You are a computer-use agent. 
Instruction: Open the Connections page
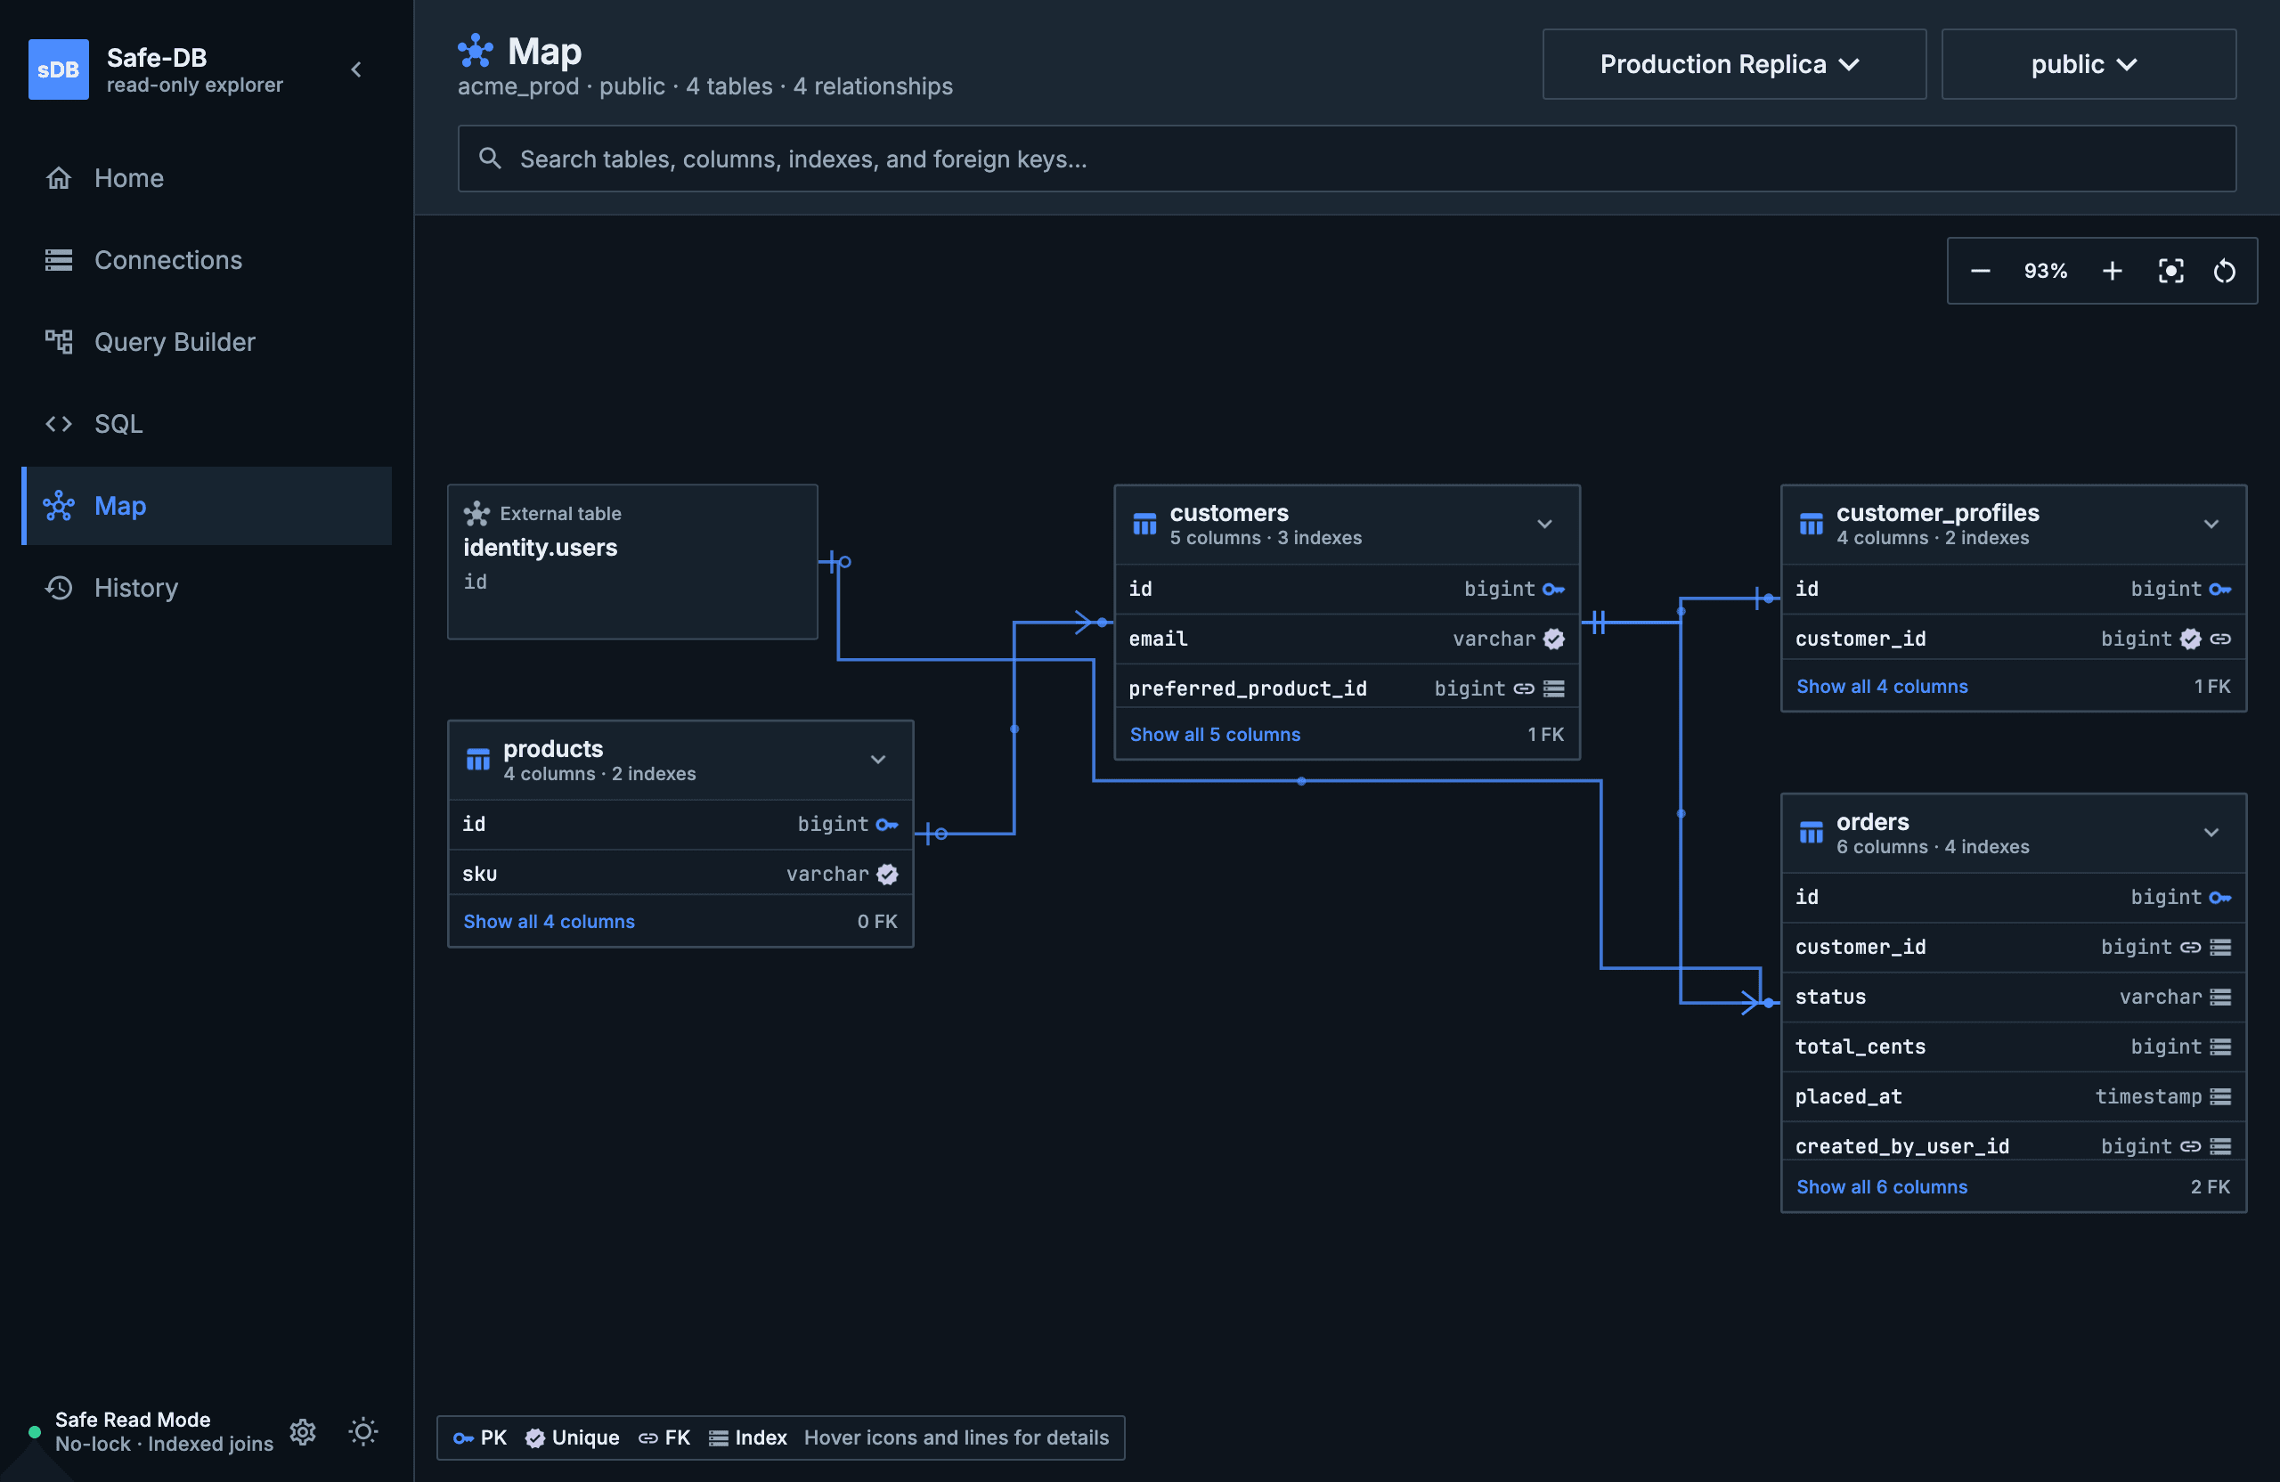tap(207, 261)
